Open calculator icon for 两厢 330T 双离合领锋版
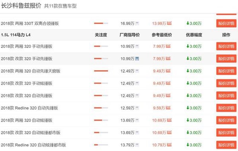238x151 pixels. click(137, 24)
